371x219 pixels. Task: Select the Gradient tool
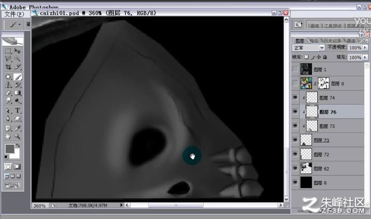(x=18, y=92)
